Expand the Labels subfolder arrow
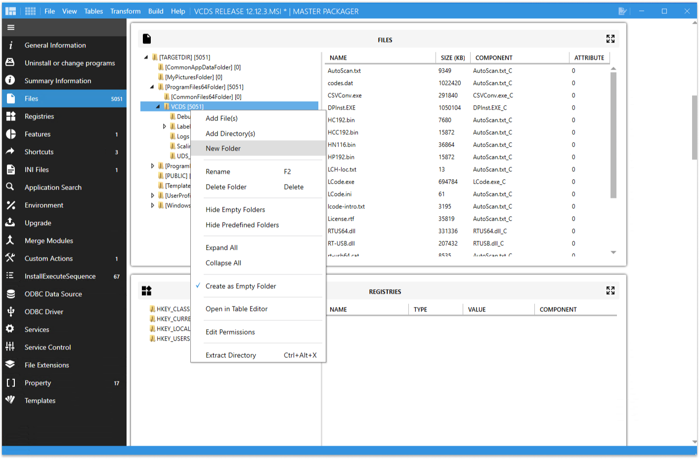 (165, 126)
